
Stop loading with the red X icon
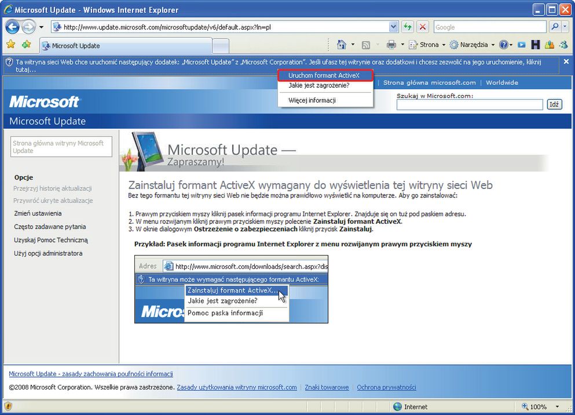click(x=423, y=27)
